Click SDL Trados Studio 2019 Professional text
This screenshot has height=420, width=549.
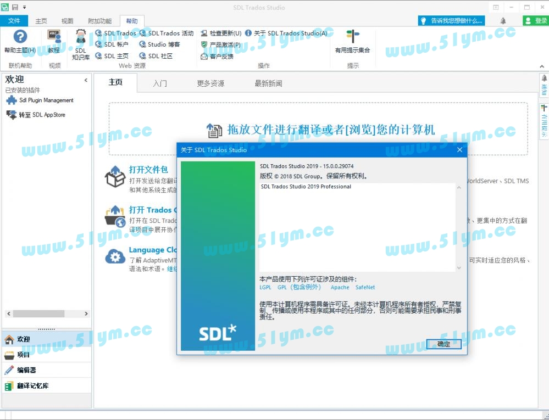[x=306, y=187]
